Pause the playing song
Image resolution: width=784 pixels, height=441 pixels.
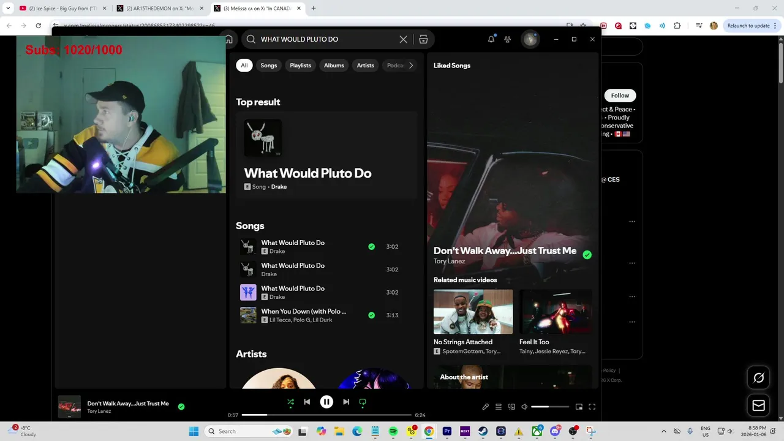(x=326, y=402)
